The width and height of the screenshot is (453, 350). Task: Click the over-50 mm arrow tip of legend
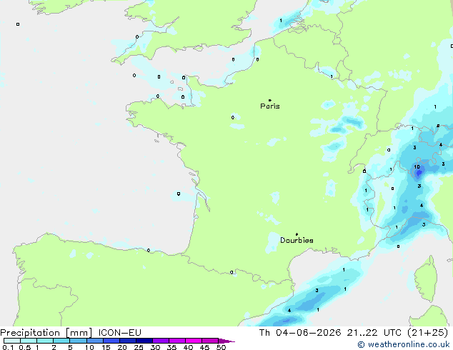226,341
